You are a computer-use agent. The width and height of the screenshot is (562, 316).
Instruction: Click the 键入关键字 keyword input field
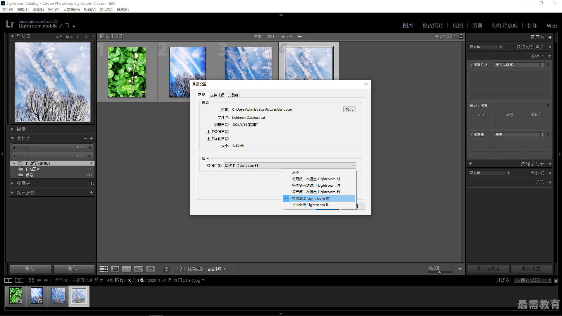[x=519, y=65]
